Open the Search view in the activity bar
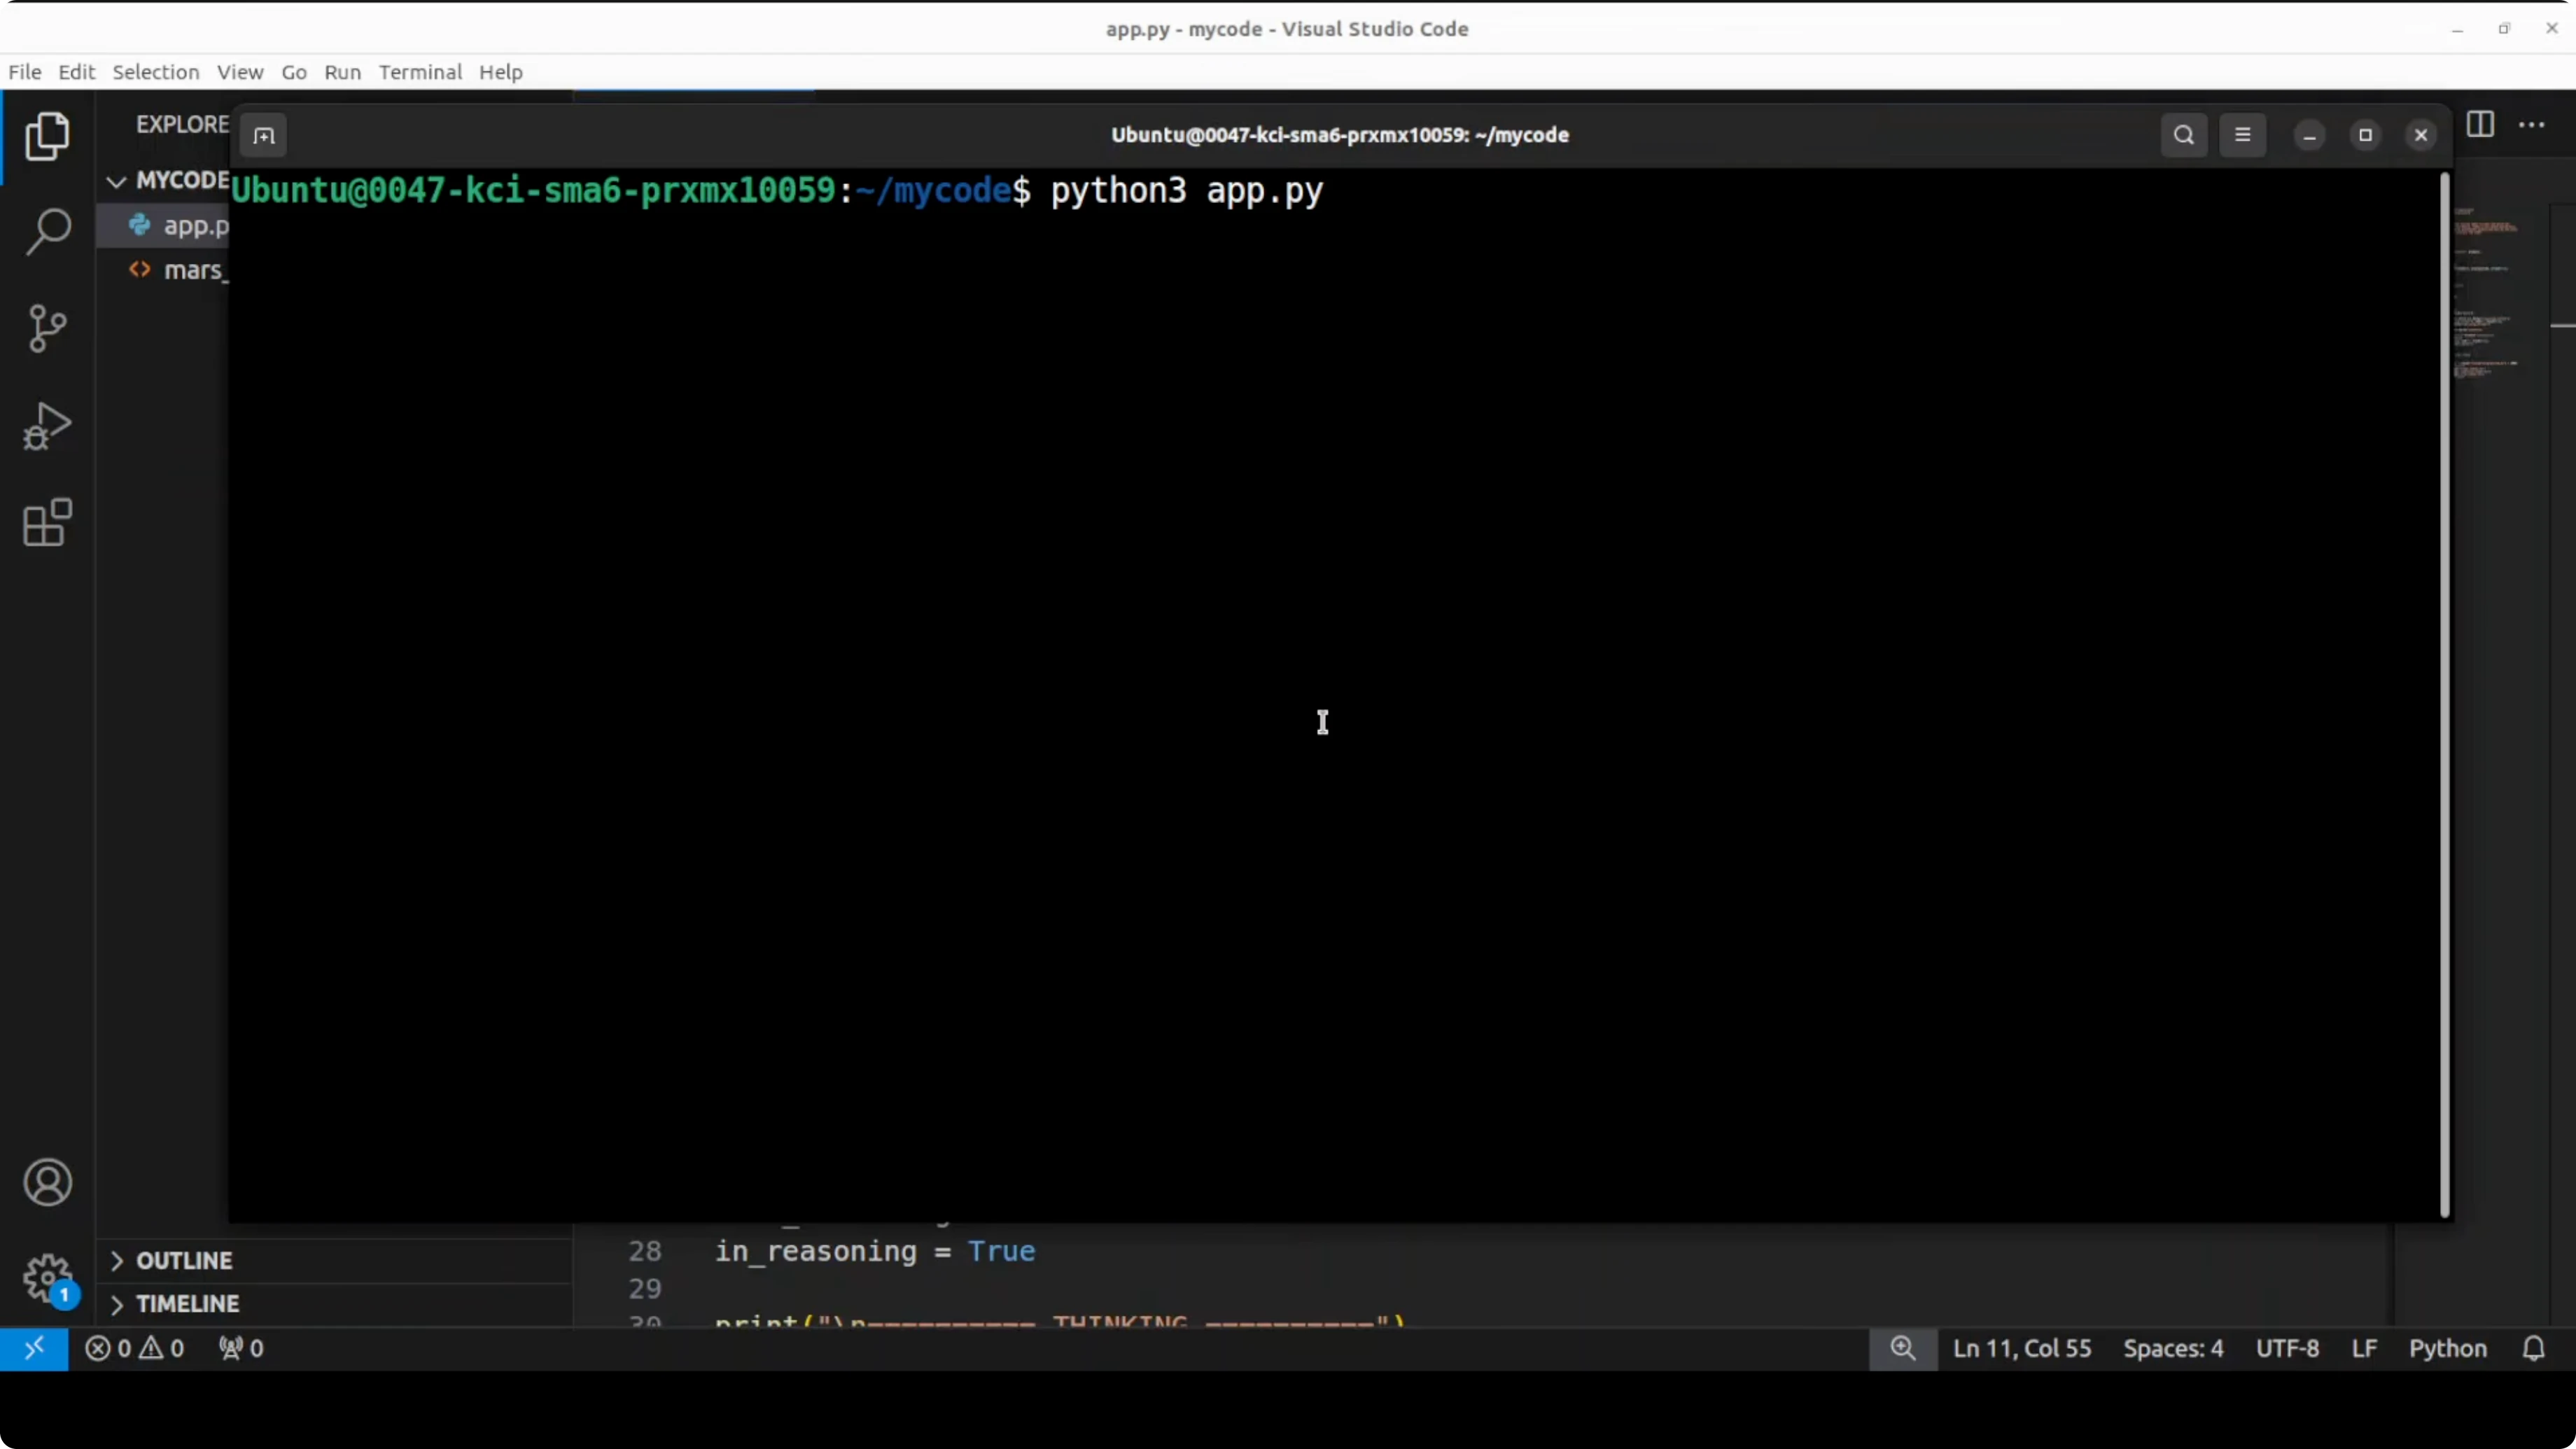Viewport: 2576px width, 1449px height. (x=47, y=232)
